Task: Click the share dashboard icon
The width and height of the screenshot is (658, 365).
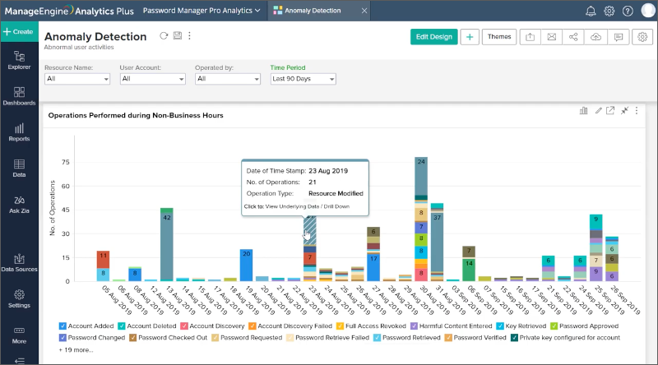Action: [574, 37]
